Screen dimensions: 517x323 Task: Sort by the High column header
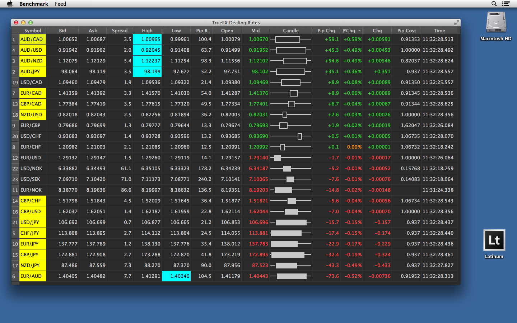[147, 31]
